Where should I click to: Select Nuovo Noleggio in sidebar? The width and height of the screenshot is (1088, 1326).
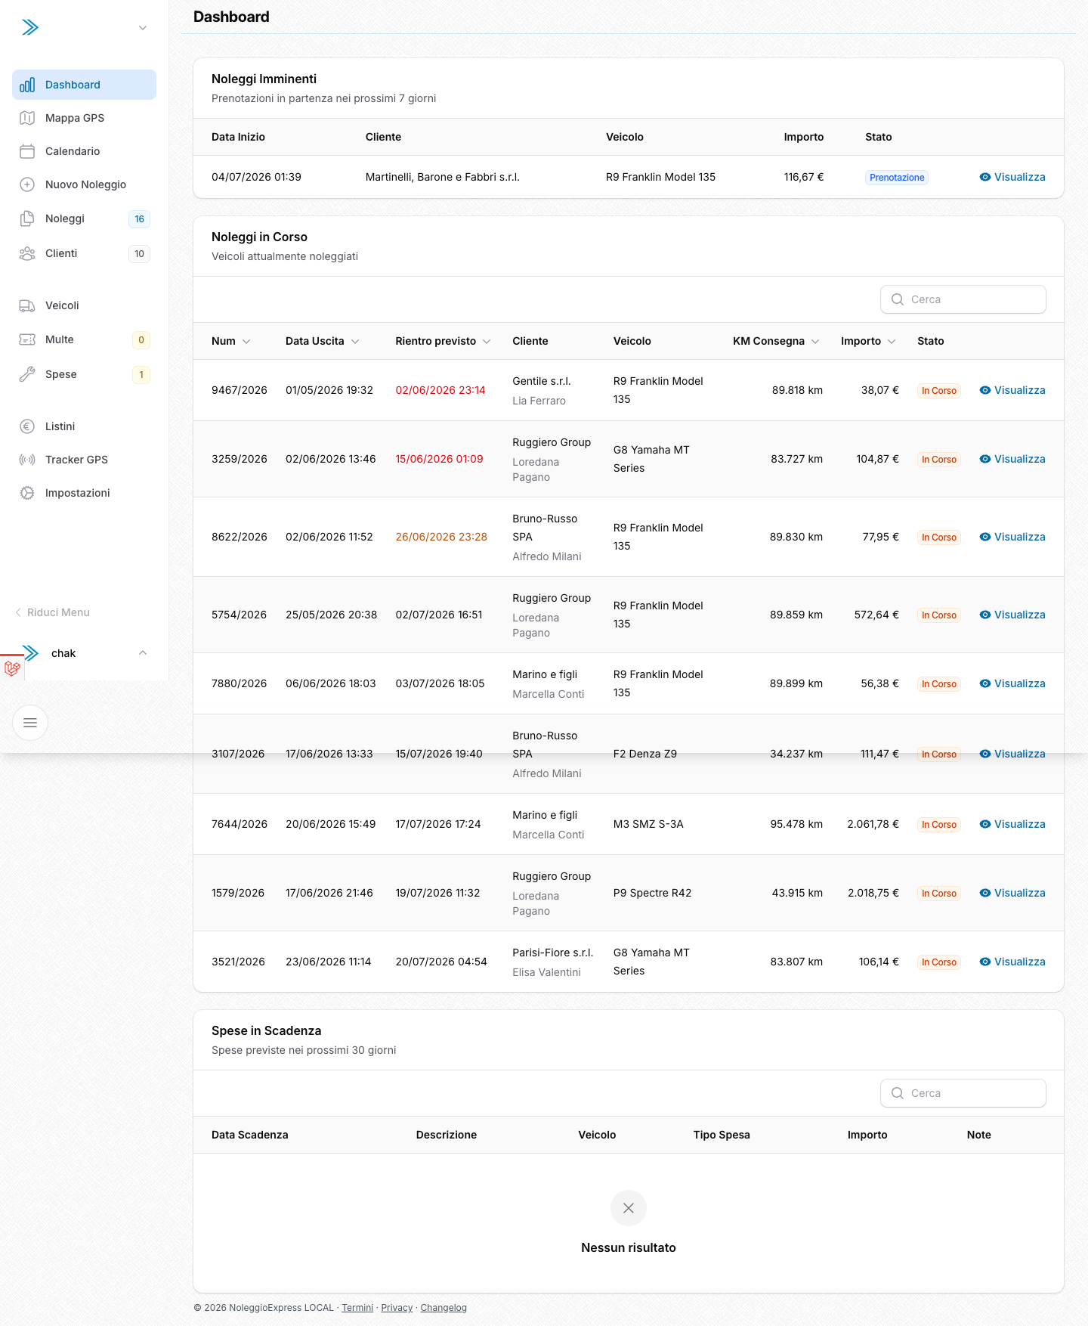(84, 184)
